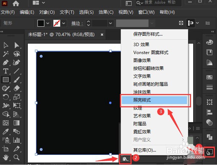The width and height of the screenshot is (217, 165).
Task: Open the 窗口(W) menu
Action: point(146,12)
